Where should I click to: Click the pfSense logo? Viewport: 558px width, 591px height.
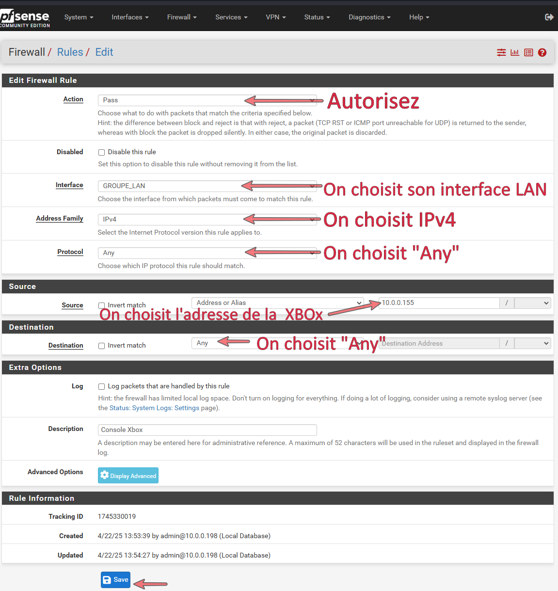(x=25, y=18)
